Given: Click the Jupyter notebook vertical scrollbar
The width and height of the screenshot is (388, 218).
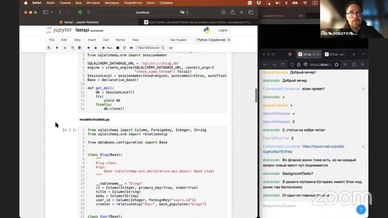Looking at the screenshot, I should [256, 95].
